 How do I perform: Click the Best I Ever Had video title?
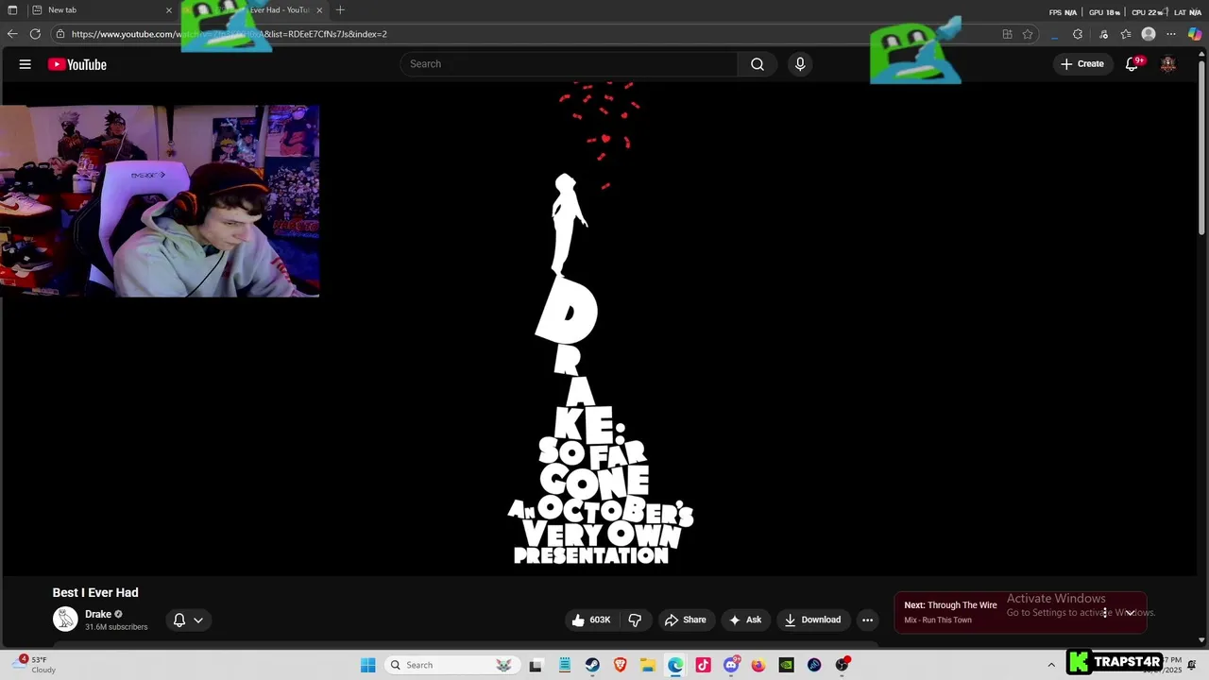tap(95, 593)
